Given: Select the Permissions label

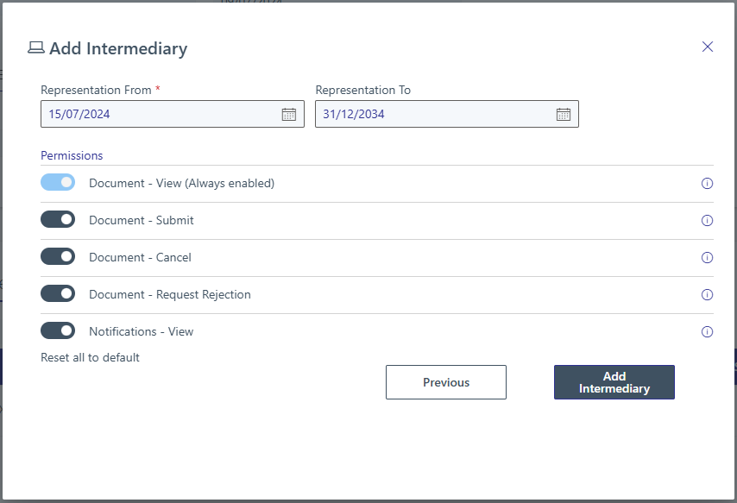Looking at the screenshot, I should pos(72,154).
